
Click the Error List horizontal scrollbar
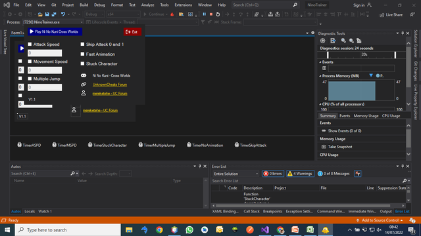[303, 206]
